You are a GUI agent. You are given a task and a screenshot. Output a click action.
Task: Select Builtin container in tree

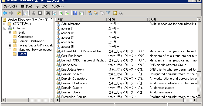pos(23,32)
